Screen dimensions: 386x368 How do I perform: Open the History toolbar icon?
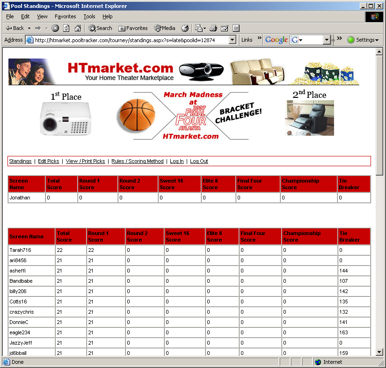click(x=185, y=28)
